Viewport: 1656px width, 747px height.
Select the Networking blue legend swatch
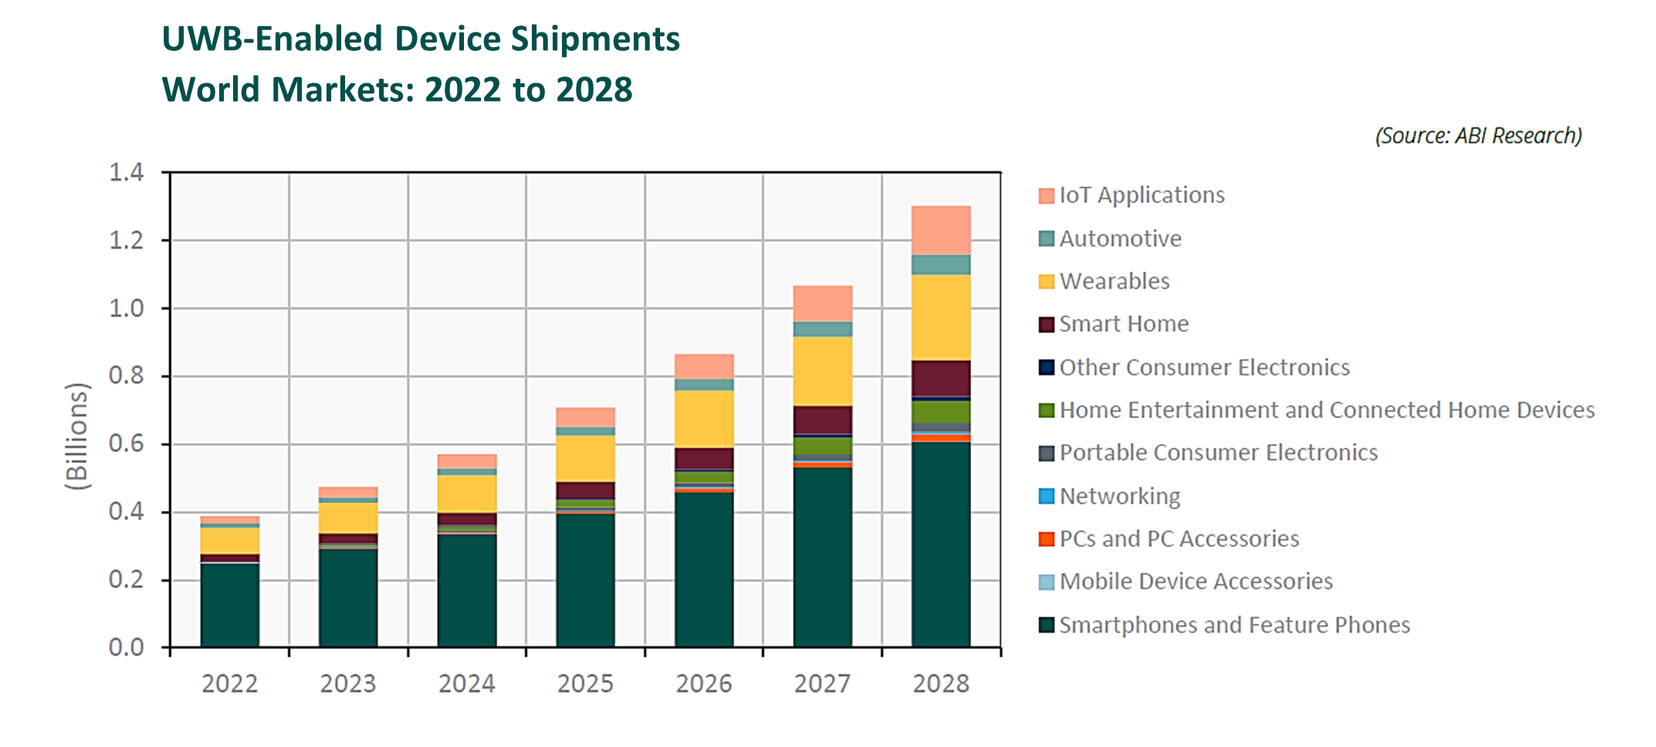pos(1046,496)
